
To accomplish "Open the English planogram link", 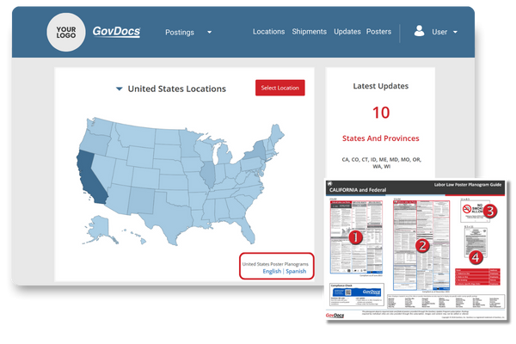I will [272, 271].
